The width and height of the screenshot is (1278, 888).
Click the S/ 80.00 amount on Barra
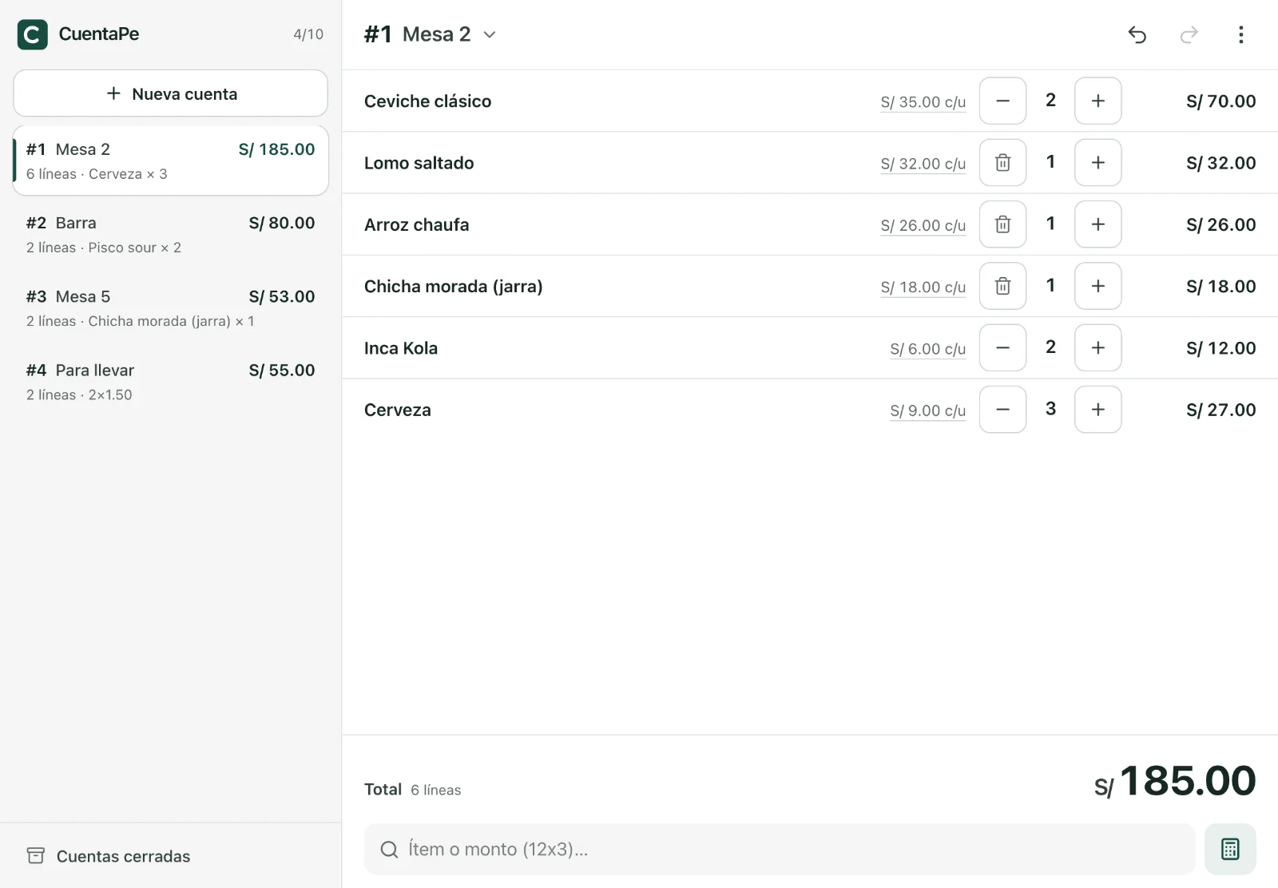click(281, 223)
